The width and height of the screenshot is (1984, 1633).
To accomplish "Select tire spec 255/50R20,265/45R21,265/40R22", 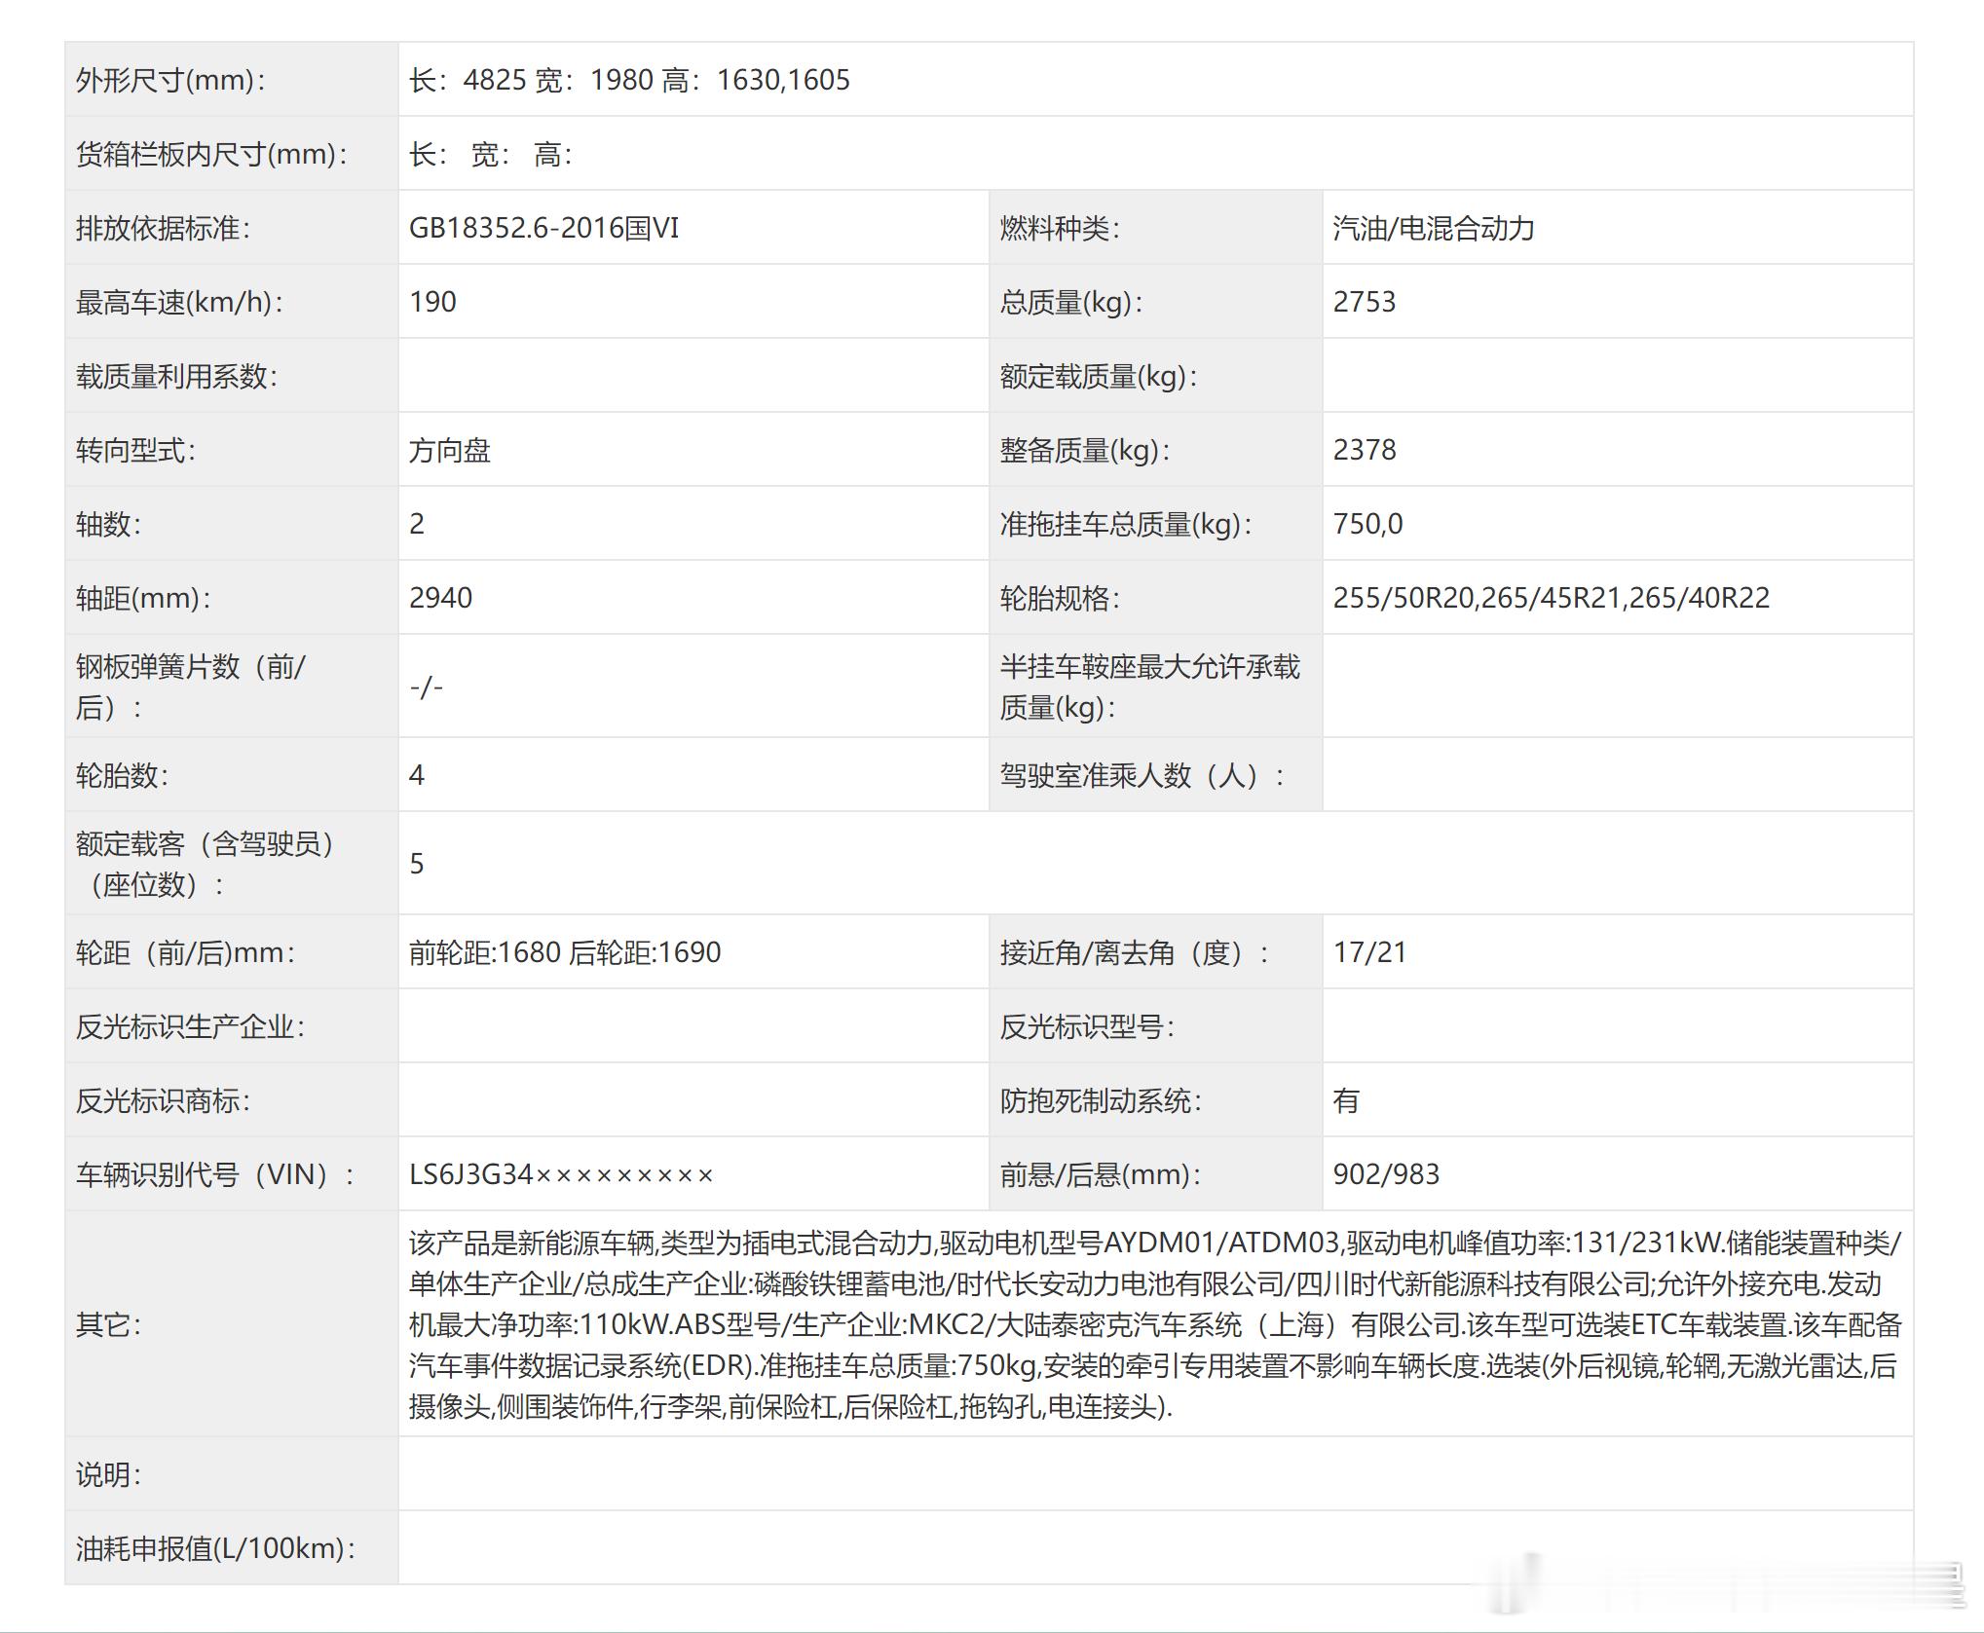I will (x=1552, y=598).
